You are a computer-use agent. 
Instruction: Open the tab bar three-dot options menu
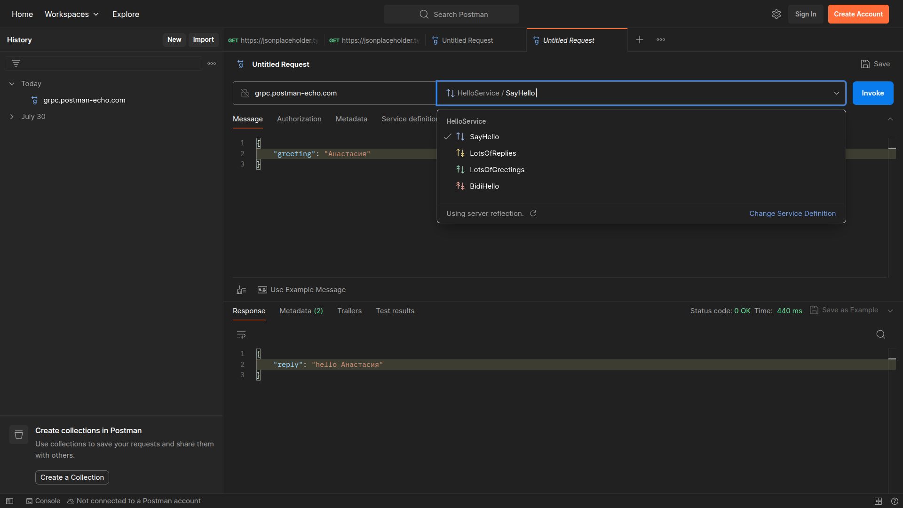(661, 40)
